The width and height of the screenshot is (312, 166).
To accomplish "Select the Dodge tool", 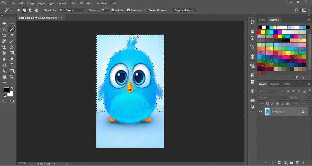I will click(12, 59).
